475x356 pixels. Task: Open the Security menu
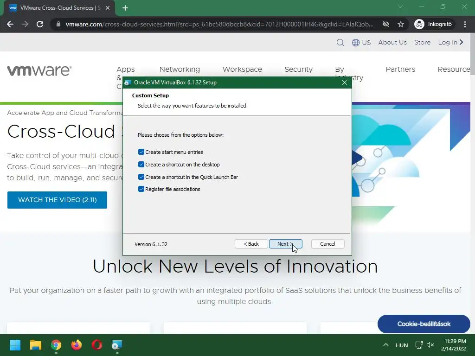pyautogui.click(x=298, y=70)
